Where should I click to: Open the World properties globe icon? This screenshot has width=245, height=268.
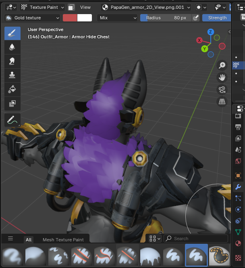click(238, 161)
